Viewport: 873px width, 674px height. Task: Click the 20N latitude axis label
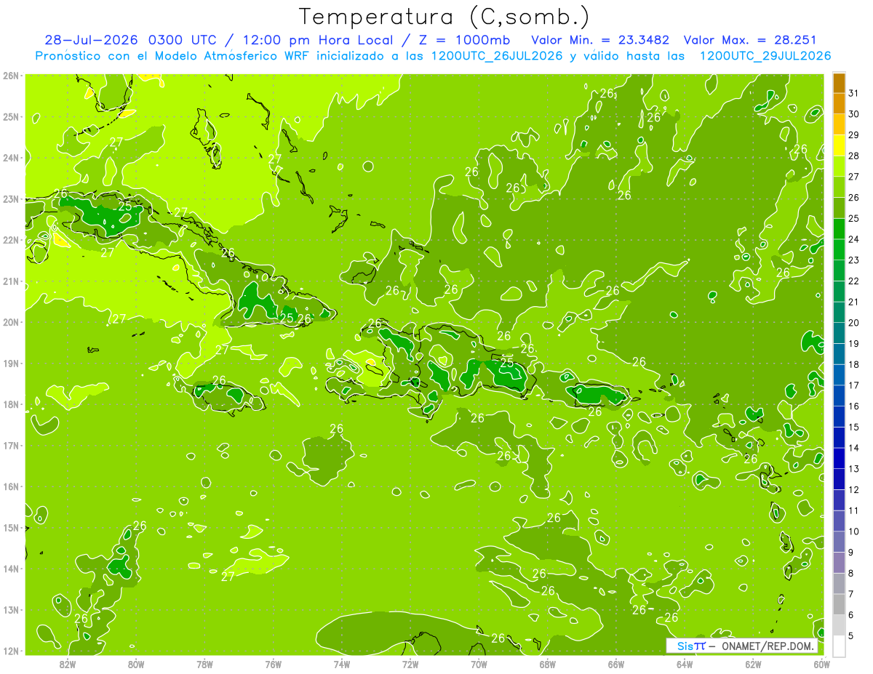coord(11,322)
